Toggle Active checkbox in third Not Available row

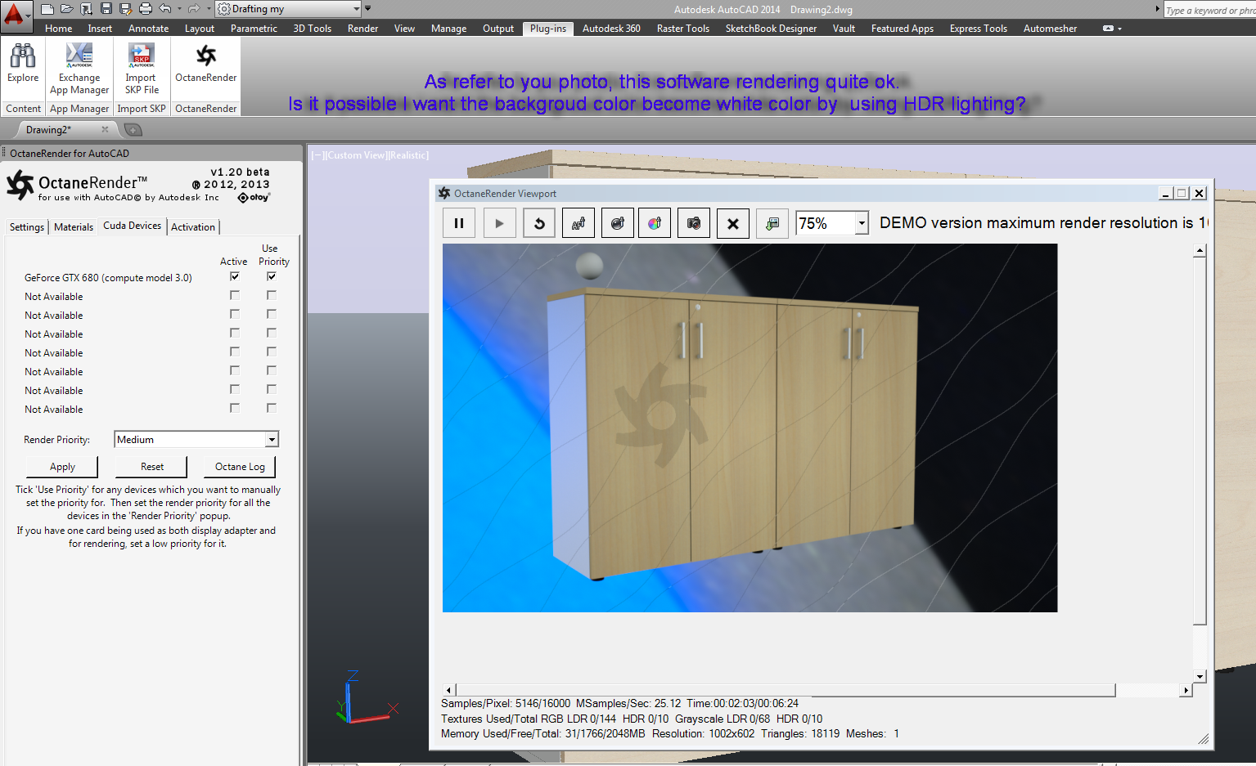[x=235, y=333]
